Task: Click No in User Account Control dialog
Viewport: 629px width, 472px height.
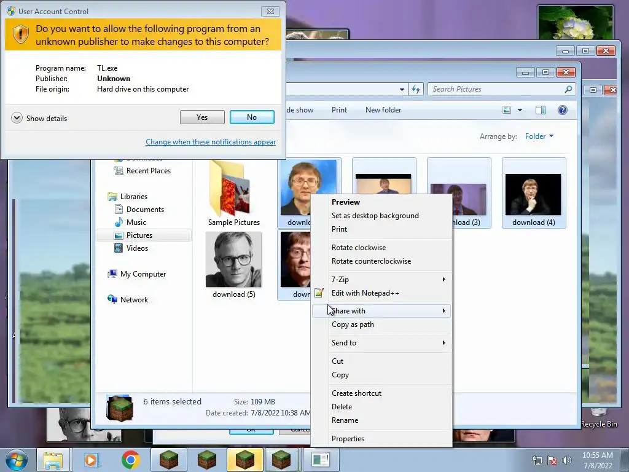Action: click(252, 117)
